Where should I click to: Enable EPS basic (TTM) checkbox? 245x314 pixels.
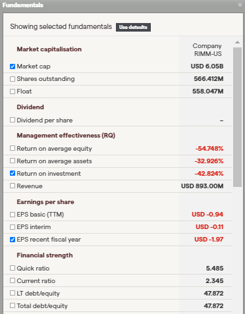coord(13,215)
